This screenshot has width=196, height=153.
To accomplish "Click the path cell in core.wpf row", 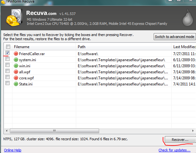I will click(123, 78).
